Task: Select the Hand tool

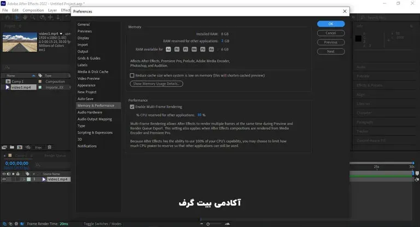Action: pos(25,18)
